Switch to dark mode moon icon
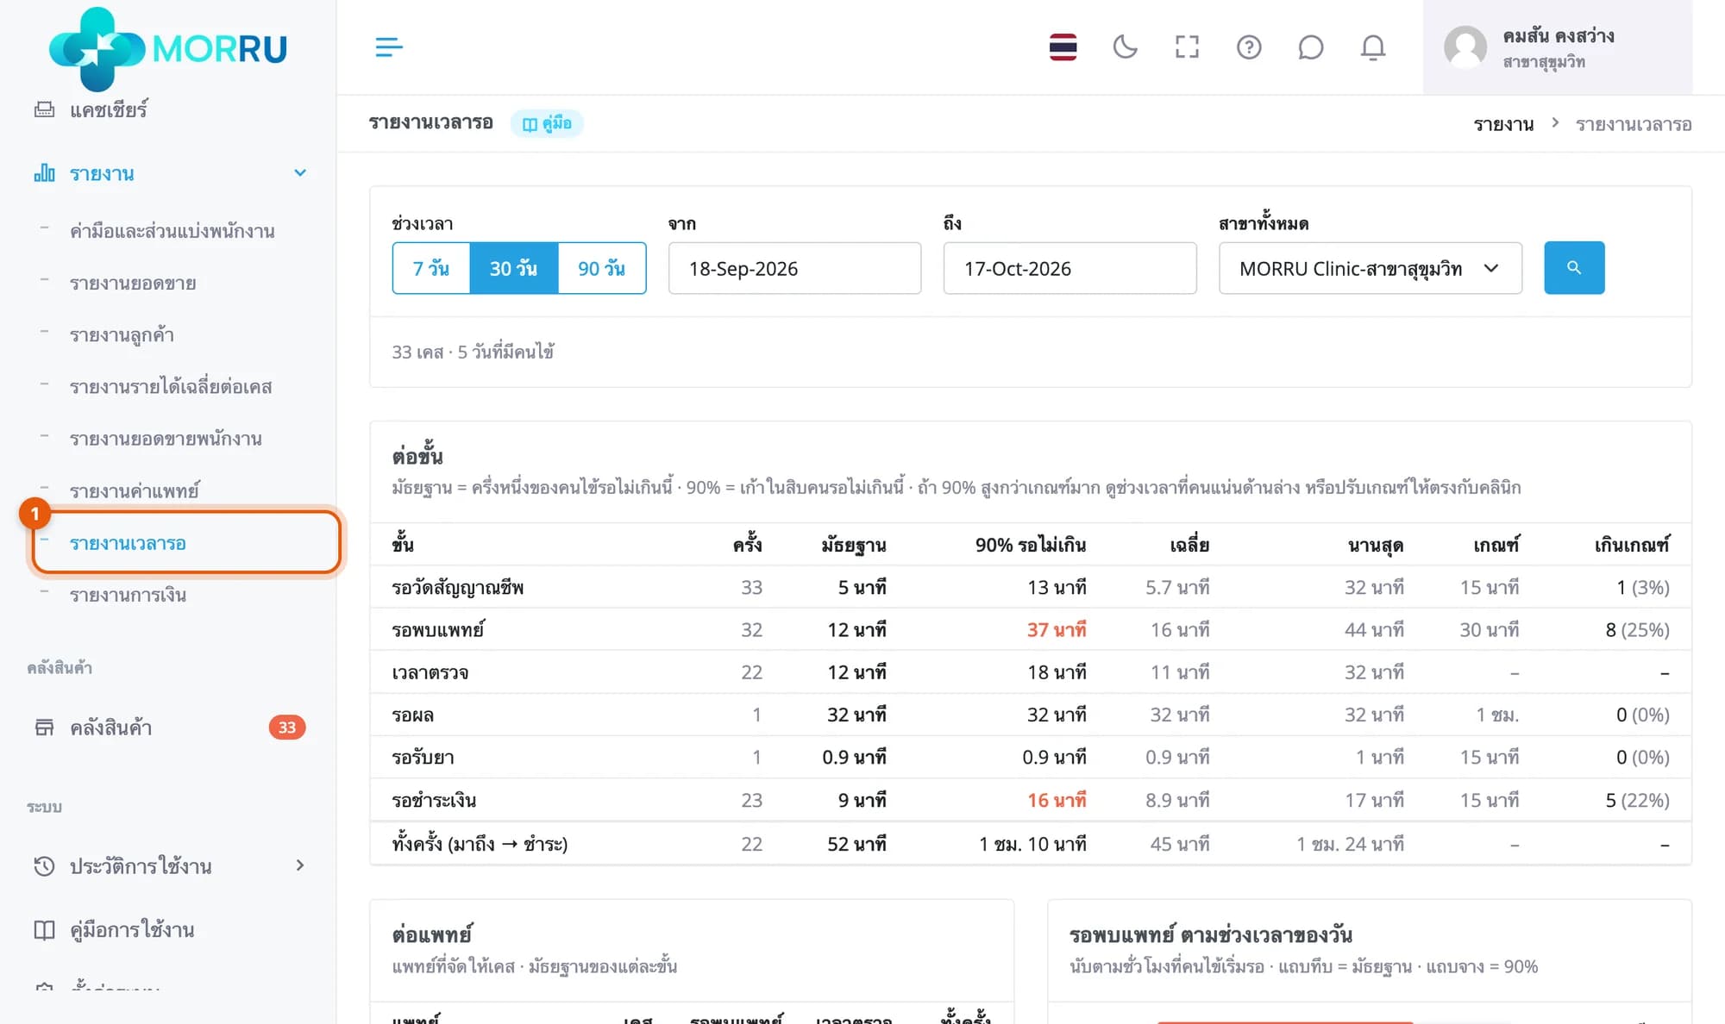Viewport: 1725px width, 1024px height. [1125, 47]
